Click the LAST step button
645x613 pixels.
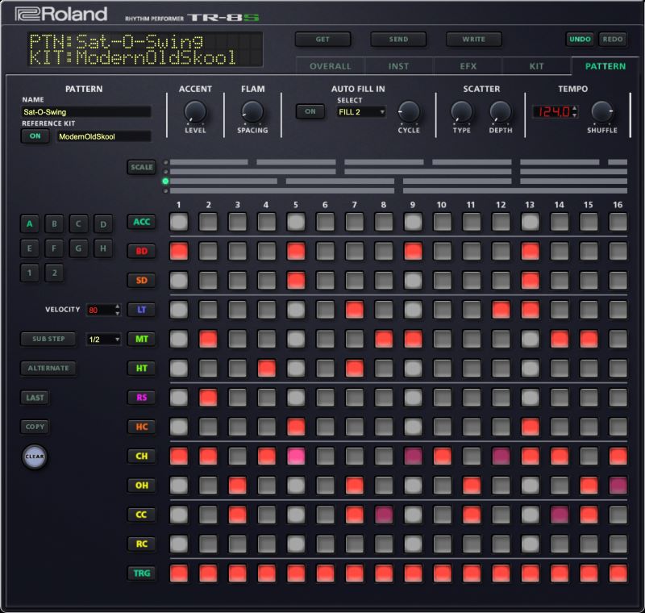click(x=35, y=398)
